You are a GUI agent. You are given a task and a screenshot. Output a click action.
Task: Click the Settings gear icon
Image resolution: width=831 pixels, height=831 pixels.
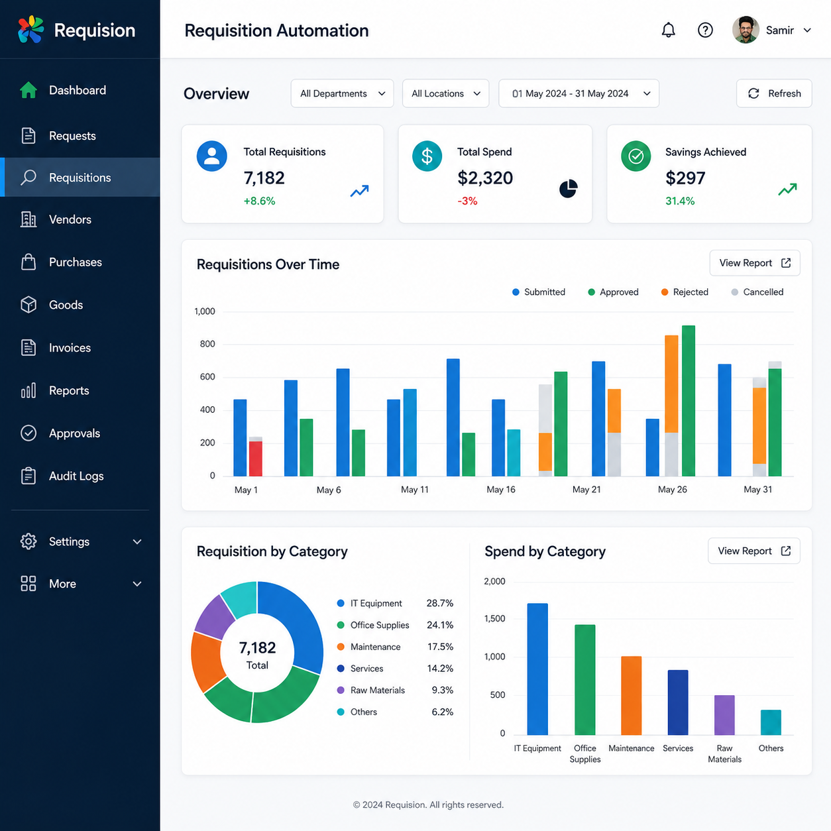[x=28, y=541]
